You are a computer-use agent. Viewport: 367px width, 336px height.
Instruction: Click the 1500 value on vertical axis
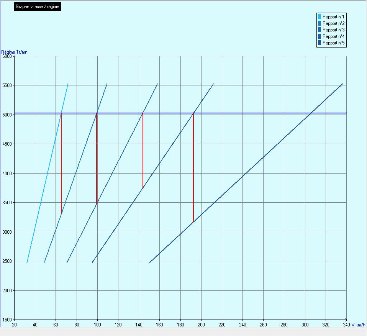coord(7,320)
